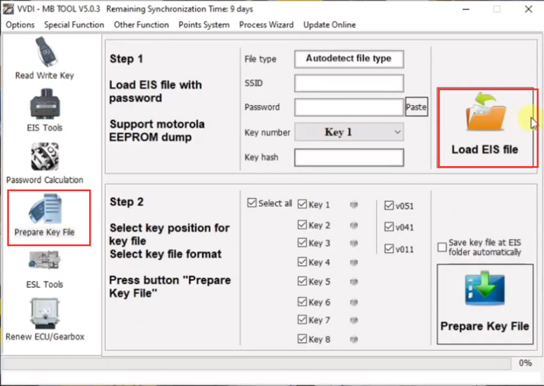Open the EIS Tools section
The image size is (544, 386).
click(45, 110)
